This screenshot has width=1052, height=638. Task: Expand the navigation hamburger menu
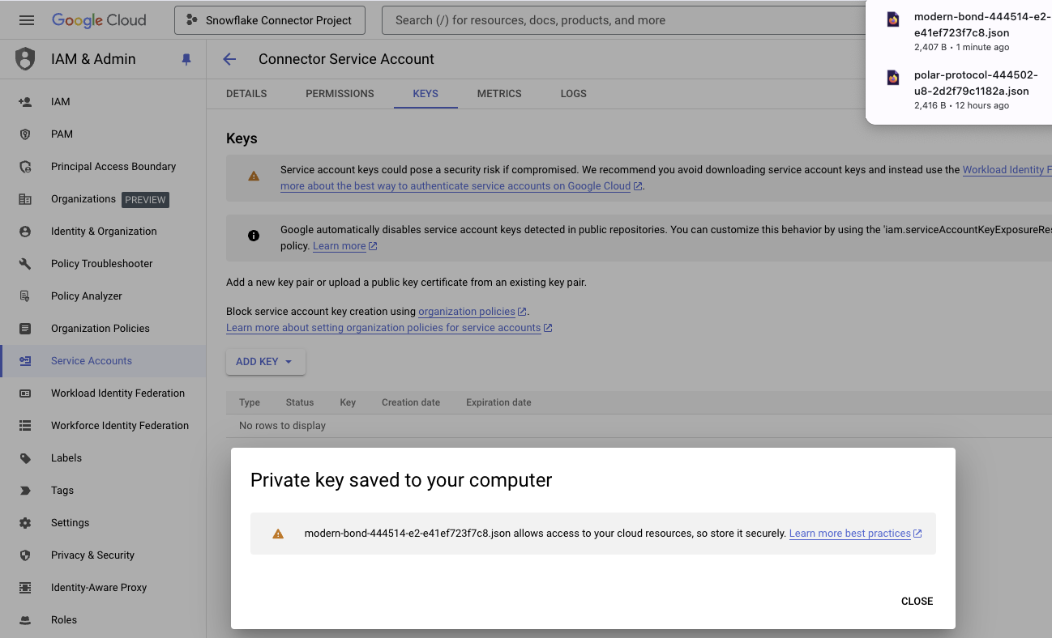pyautogui.click(x=27, y=20)
